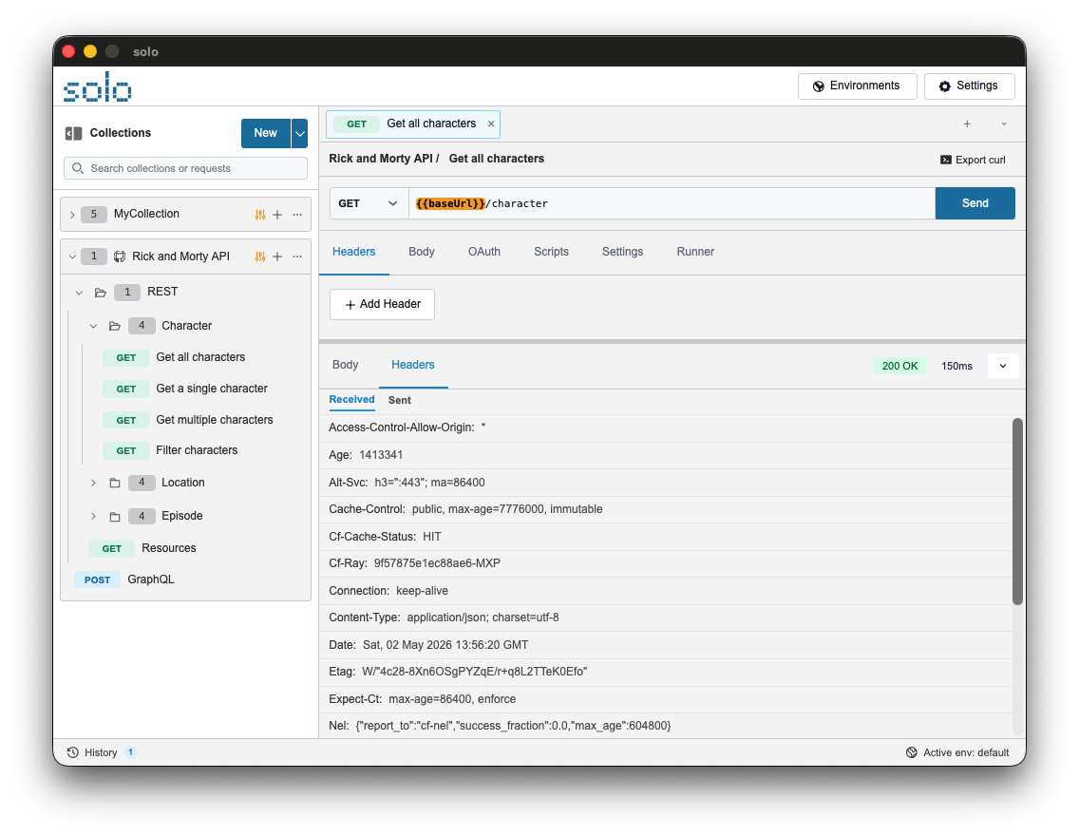Select the request Headers tab

[353, 252]
